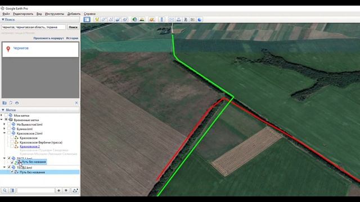Open historical imagery clock icon
Image resolution: width=360 pixels, height=202 pixels.
(135, 20)
